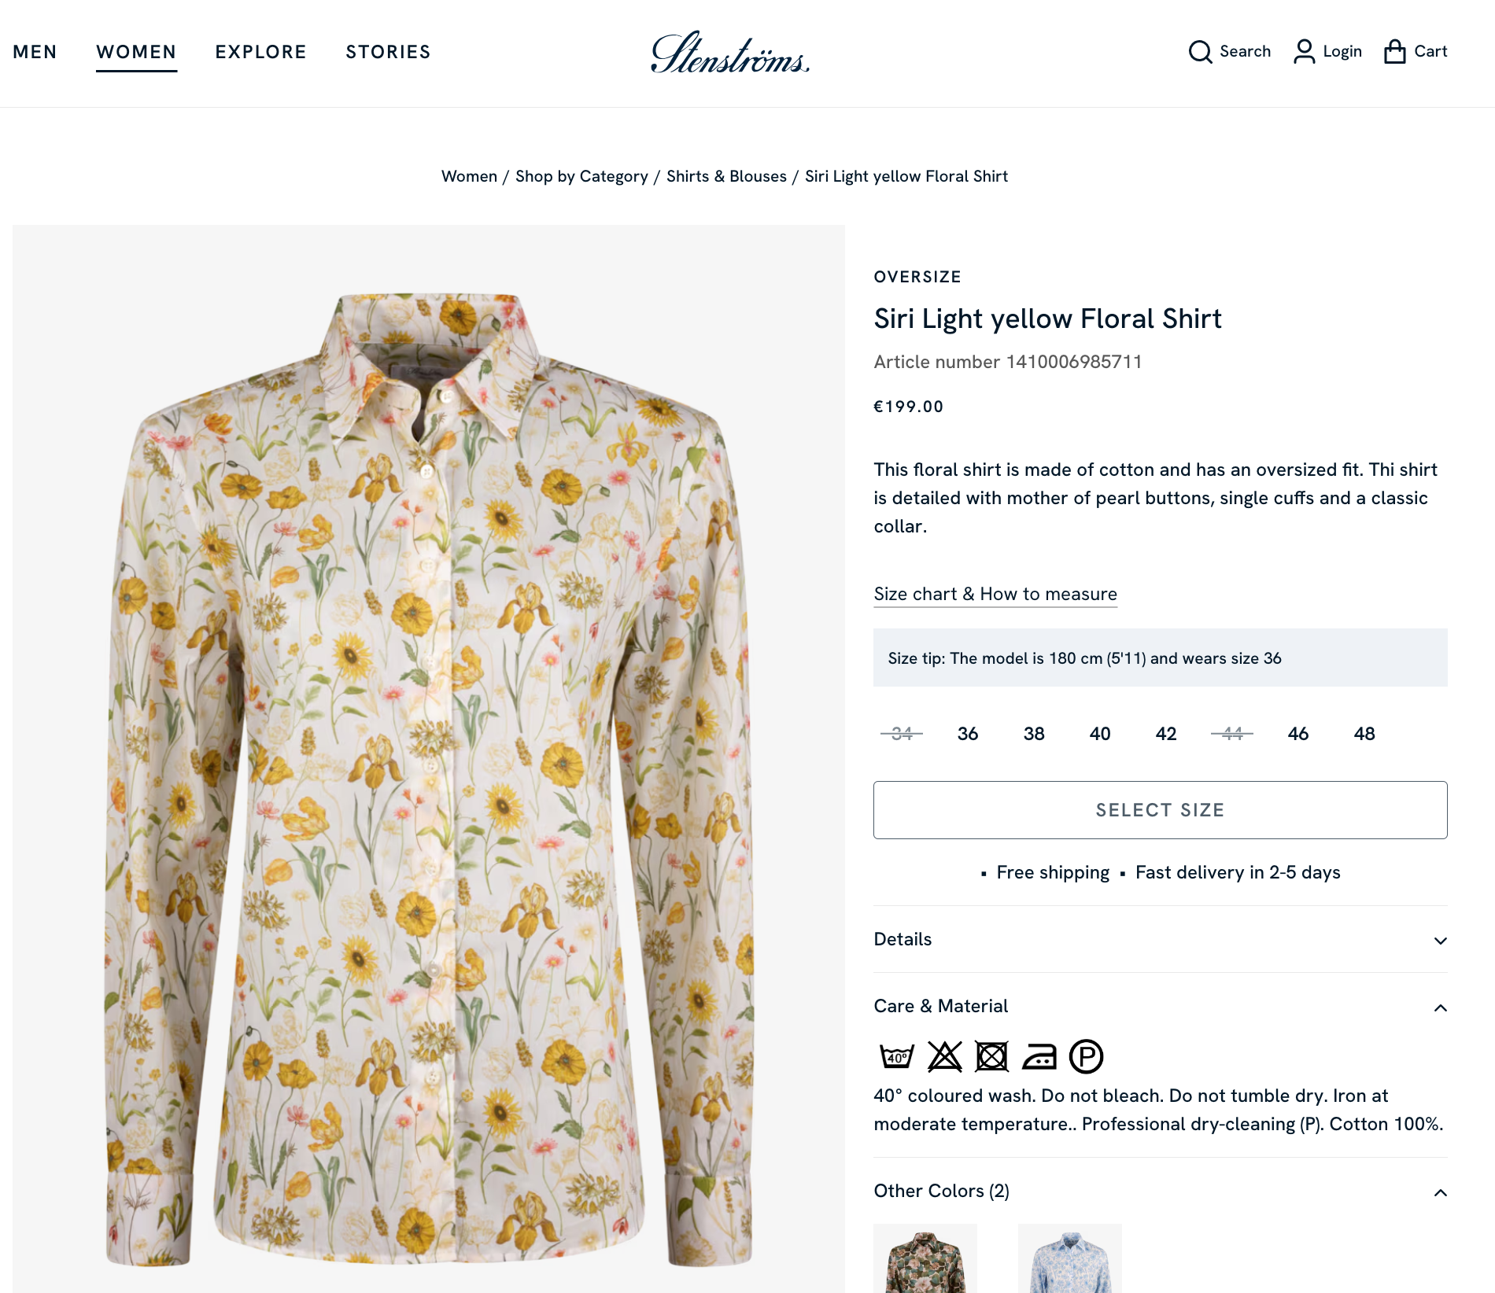Screen dimensions: 1495x1293
Task: Open the MEN navigation menu
Action: 35,52
